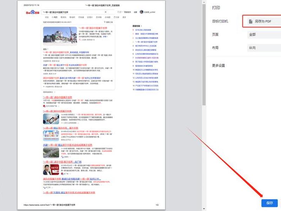Click the 2023/10/12 date in the preview header

pos(31,5)
